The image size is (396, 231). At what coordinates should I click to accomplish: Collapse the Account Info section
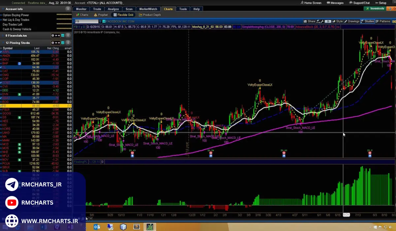tap(2, 9)
